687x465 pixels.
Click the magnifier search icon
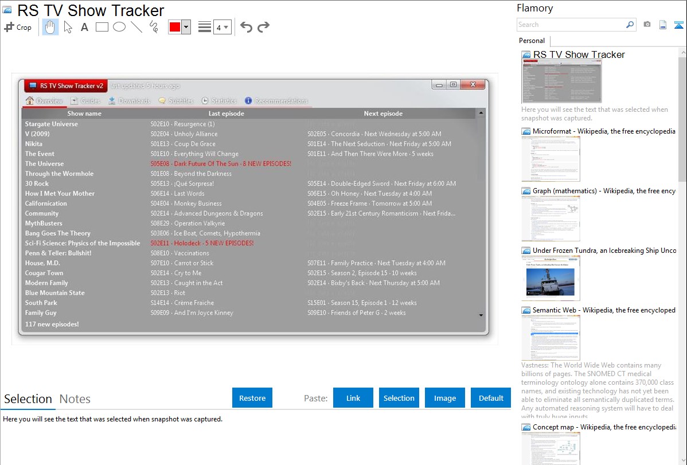630,25
